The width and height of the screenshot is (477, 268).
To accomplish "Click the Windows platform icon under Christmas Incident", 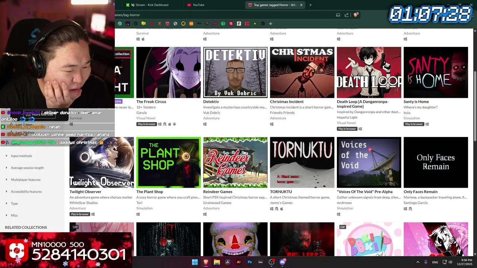I will click(272, 124).
